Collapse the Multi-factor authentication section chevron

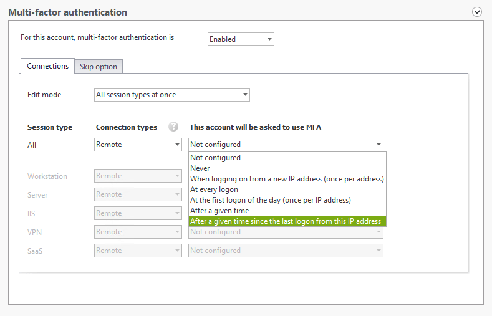click(x=477, y=12)
